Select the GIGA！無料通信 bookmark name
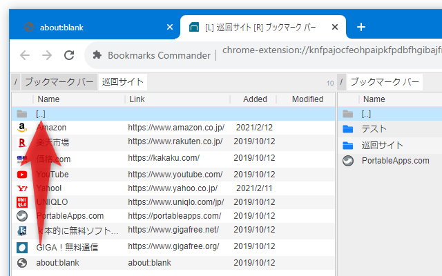 [x=67, y=248]
